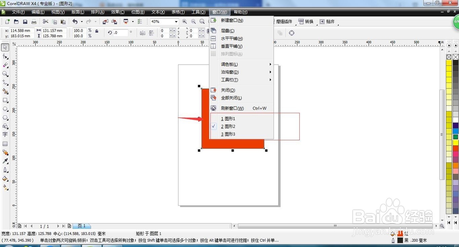Click the Zoom in magnifier

pos(185,22)
